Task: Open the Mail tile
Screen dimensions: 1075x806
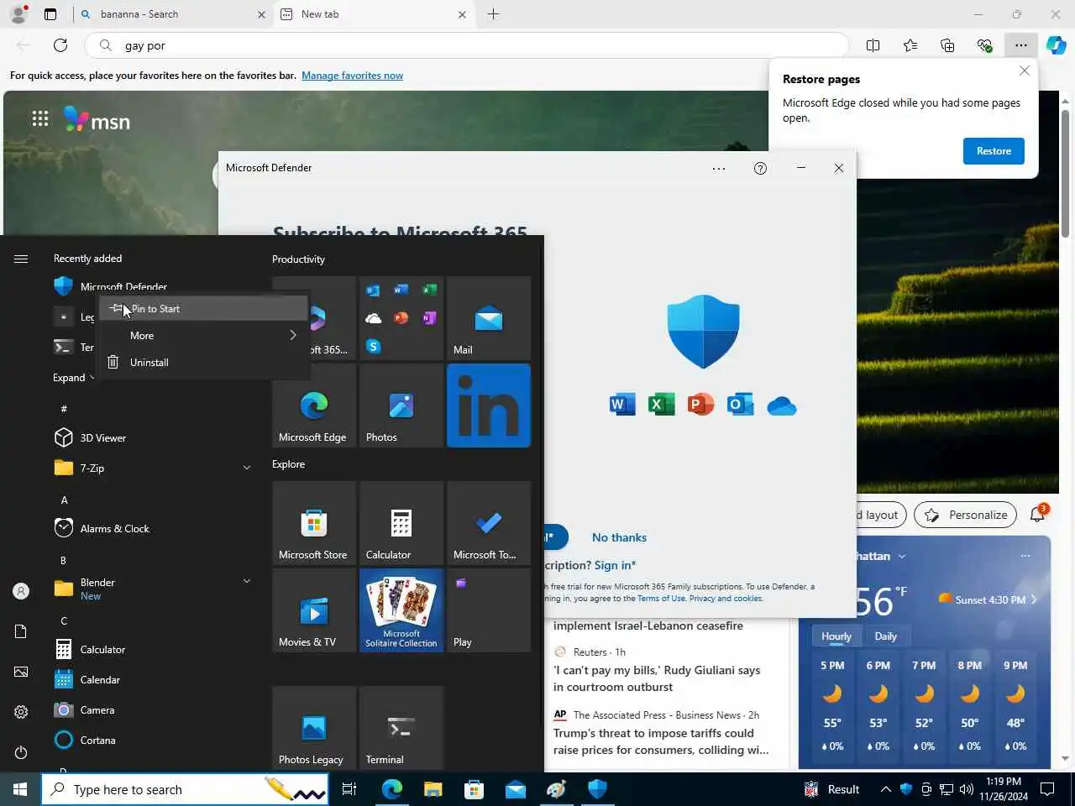Action: click(x=489, y=318)
